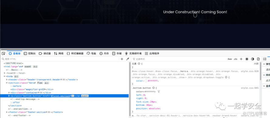Toggle the .cls classes panel
The image size is (270, 118).
[235, 59]
